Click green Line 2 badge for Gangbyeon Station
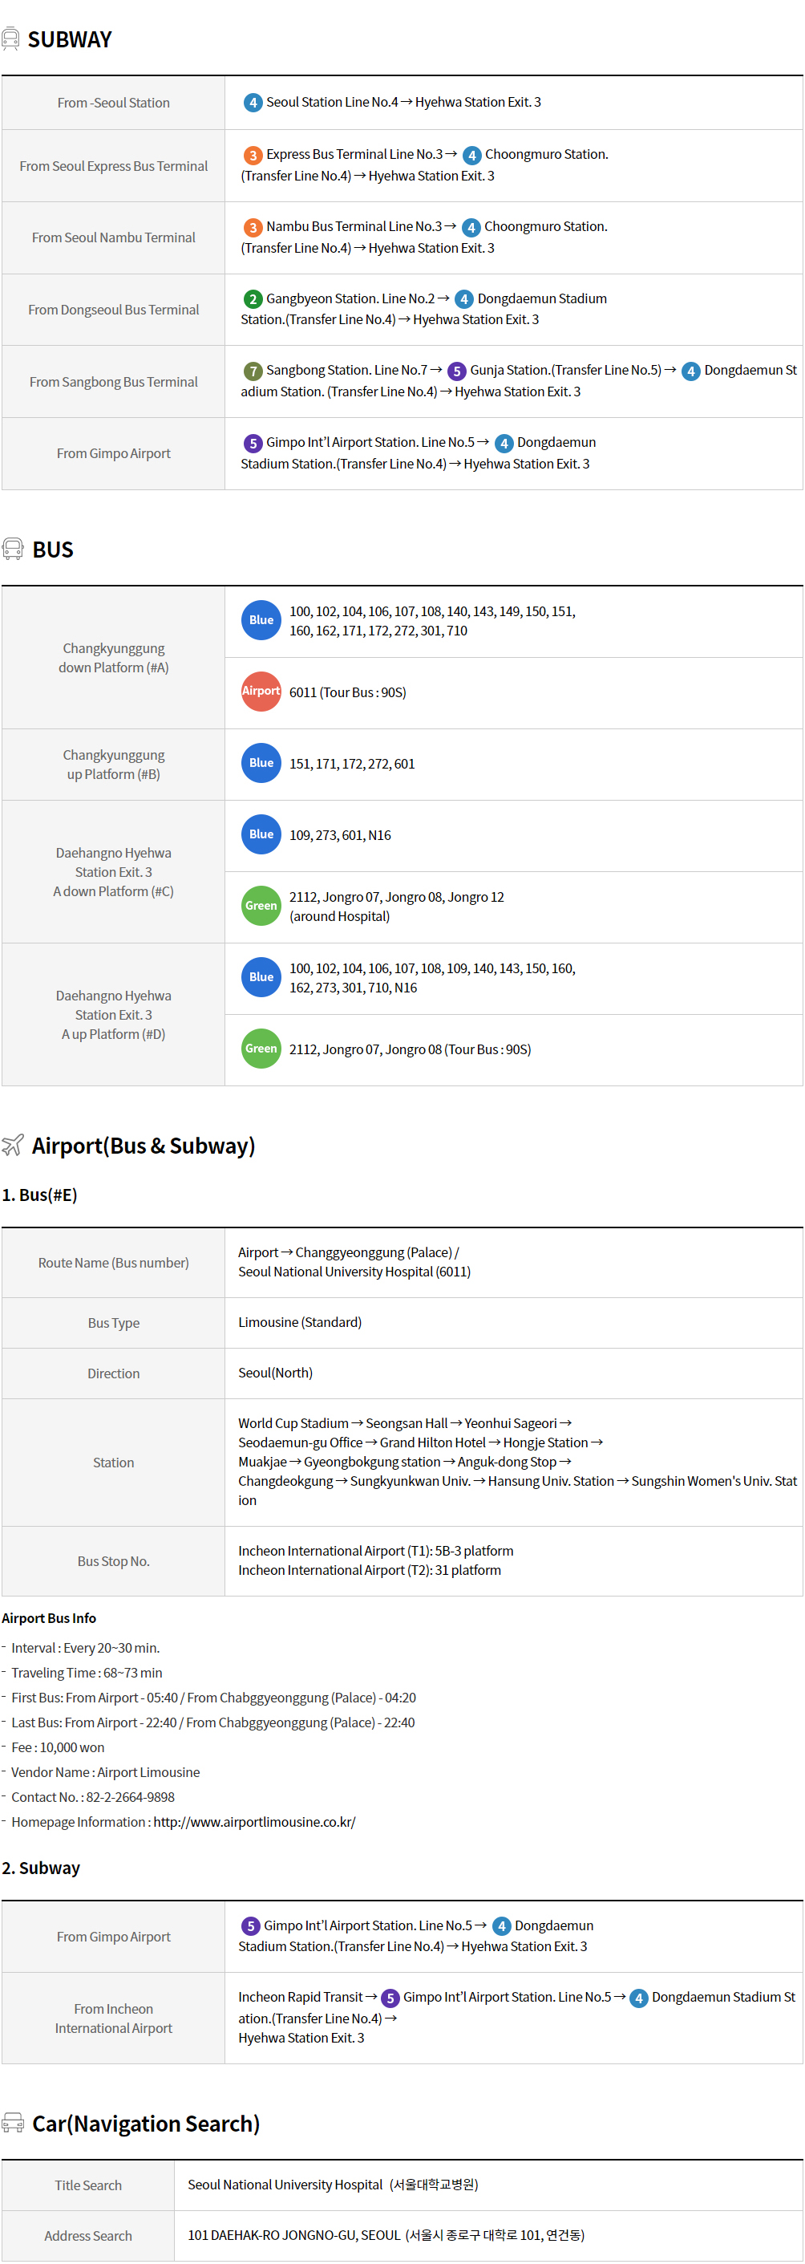The height and width of the screenshot is (2264, 805). (253, 300)
